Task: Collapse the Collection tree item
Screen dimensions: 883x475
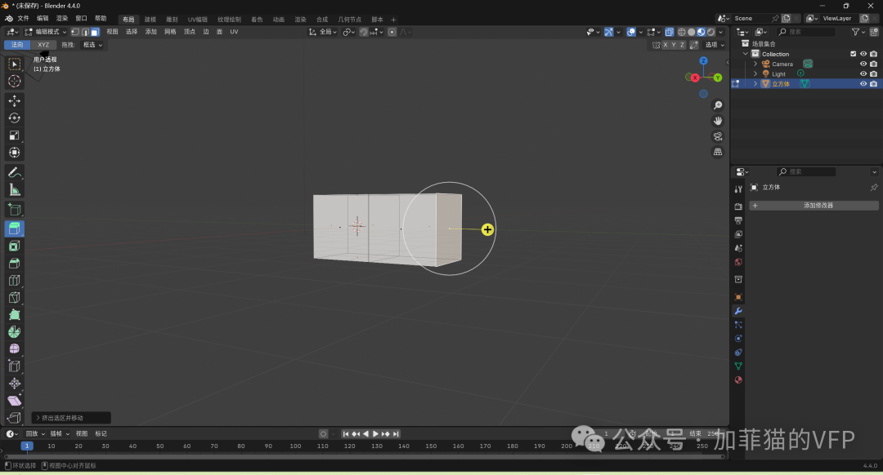Action: click(x=746, y=54)
